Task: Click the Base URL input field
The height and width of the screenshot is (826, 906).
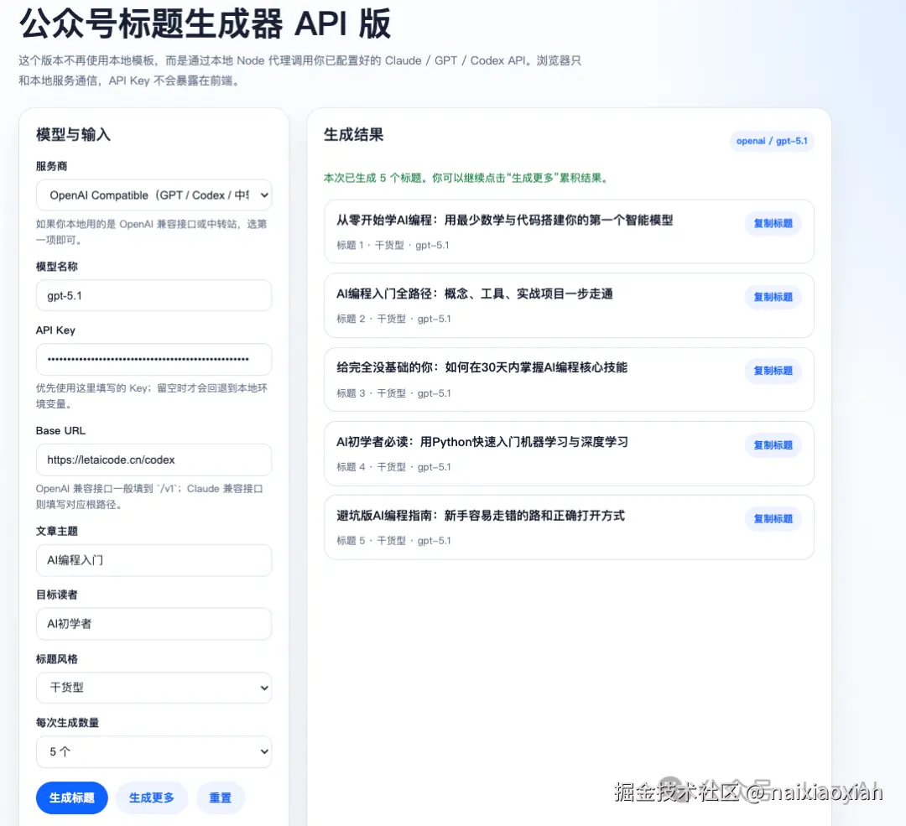Action: [x=154, y=460]
